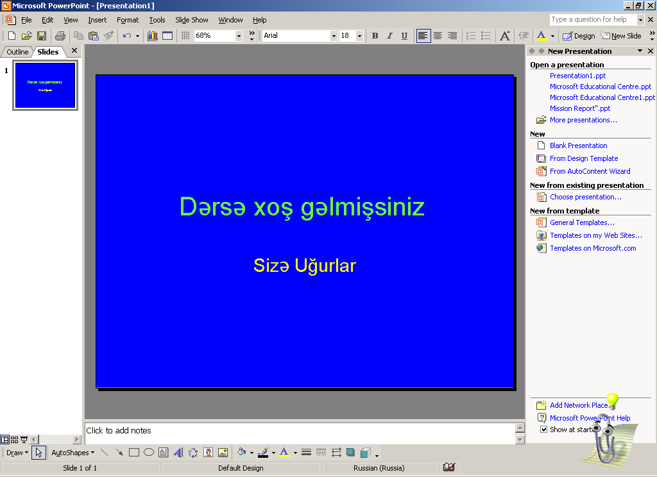The width and height of the screenshot is (657, 477).
Task: Align text right
Action: [x=452, y=36]
